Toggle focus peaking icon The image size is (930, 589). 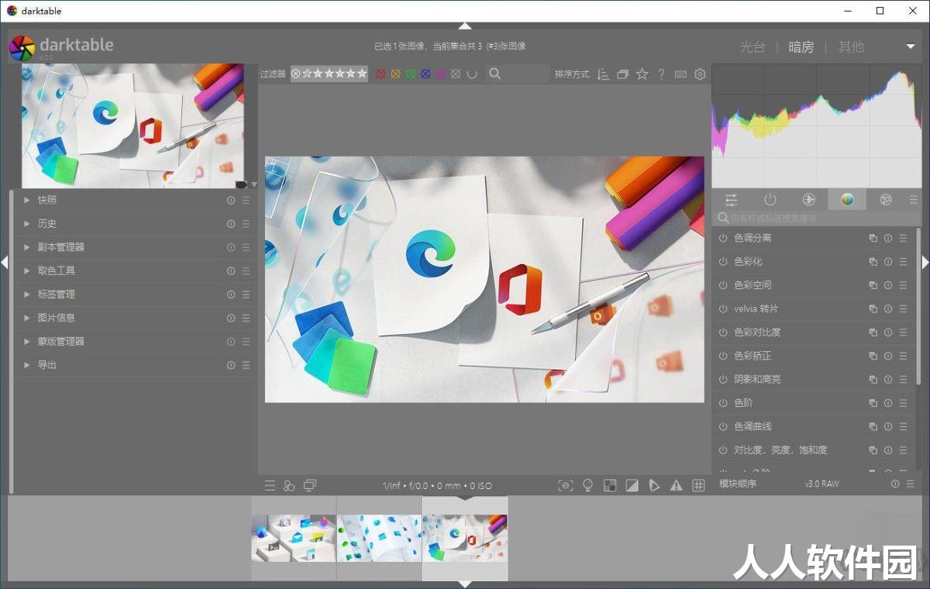point(566,486)
